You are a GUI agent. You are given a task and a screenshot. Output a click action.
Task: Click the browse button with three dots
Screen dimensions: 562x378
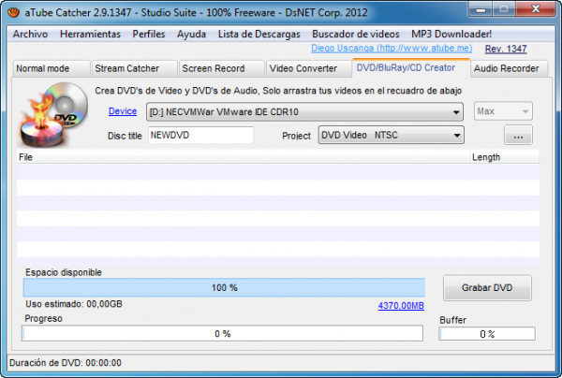[x=517, y=137]
